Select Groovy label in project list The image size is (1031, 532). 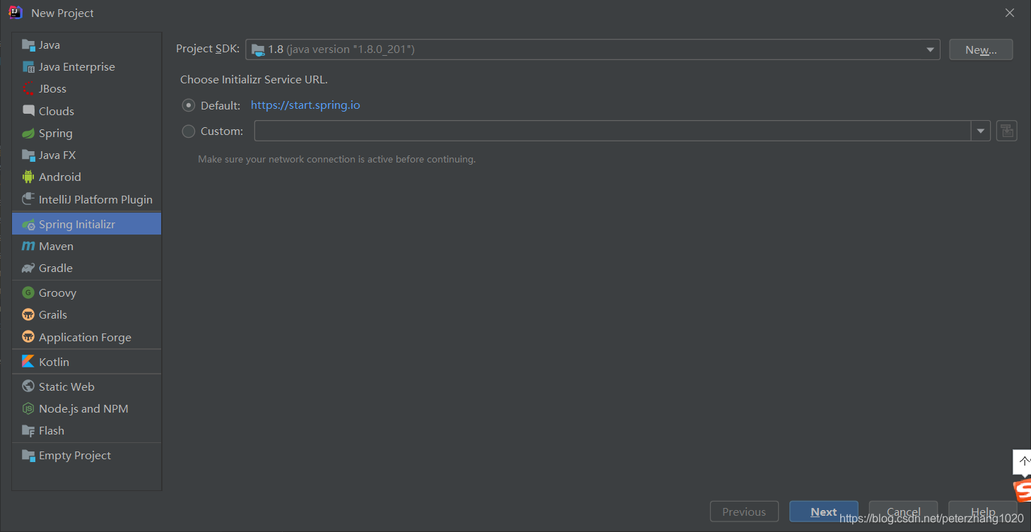click(57, 292)
